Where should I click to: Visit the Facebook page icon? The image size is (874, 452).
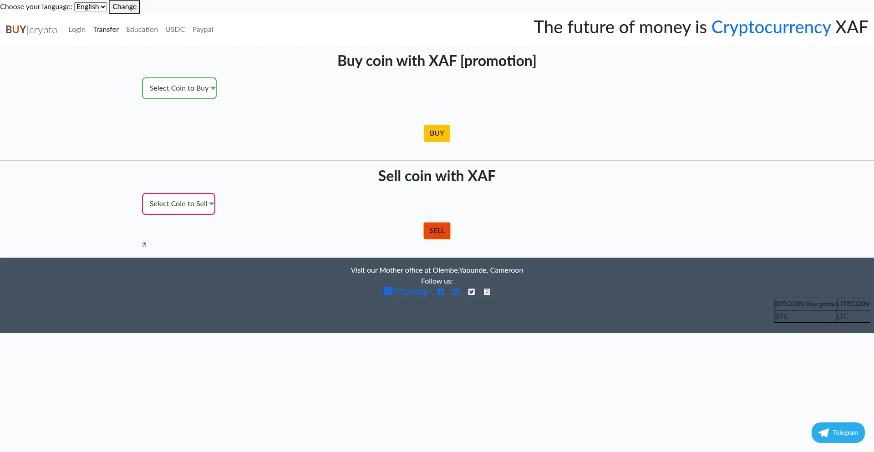coord(440,292)
